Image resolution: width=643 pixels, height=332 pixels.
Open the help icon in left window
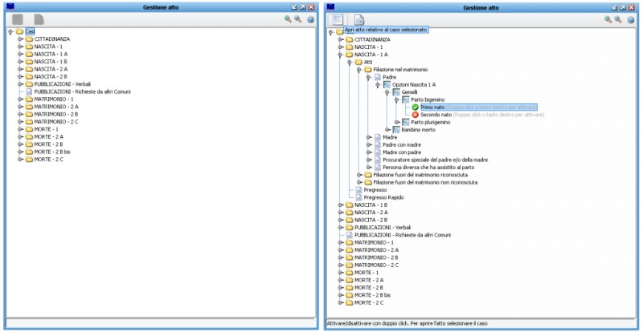(311, 19)
